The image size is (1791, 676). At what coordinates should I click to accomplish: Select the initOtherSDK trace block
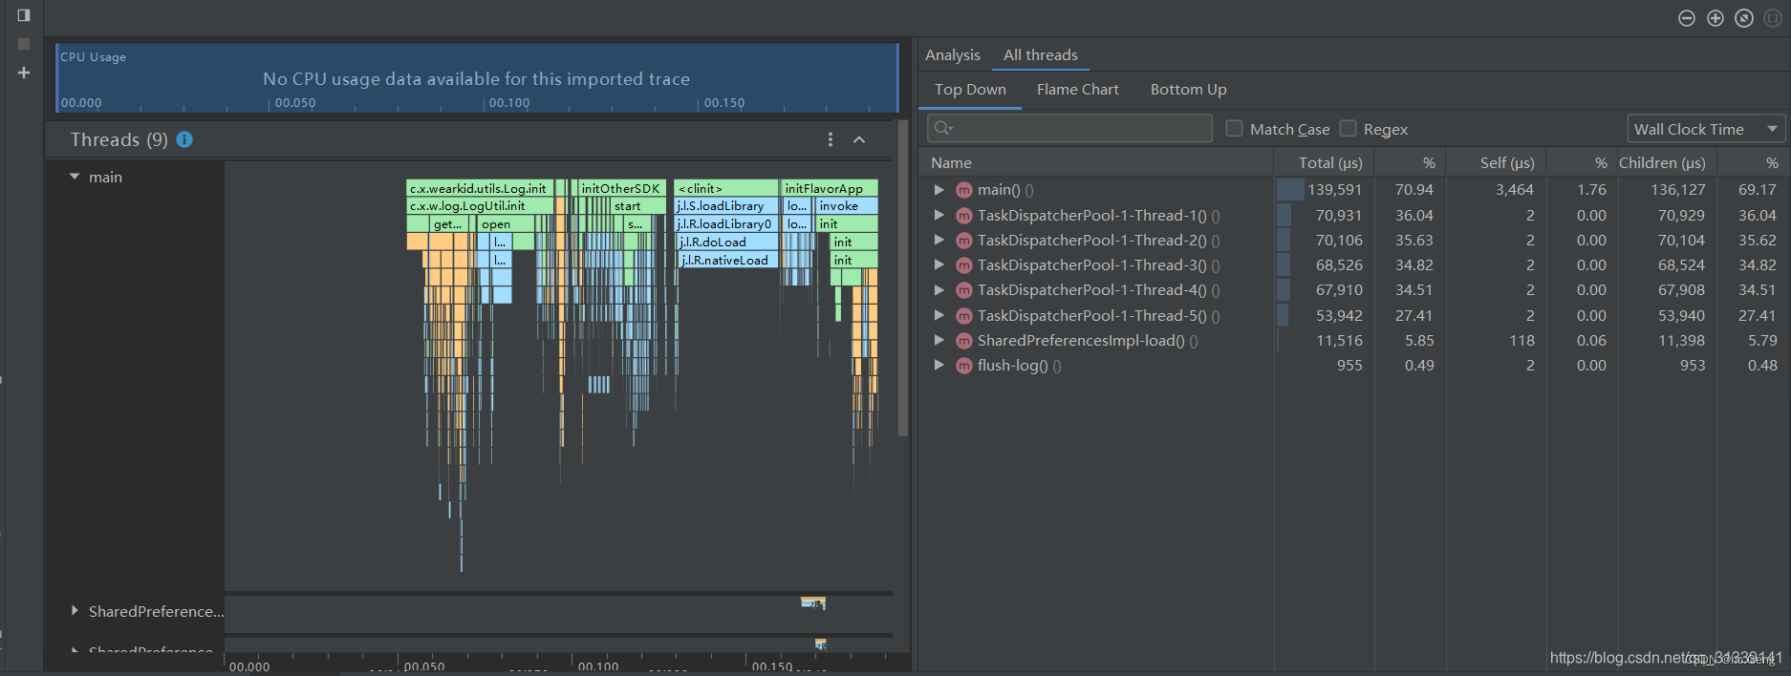click(x=621, y=188)
